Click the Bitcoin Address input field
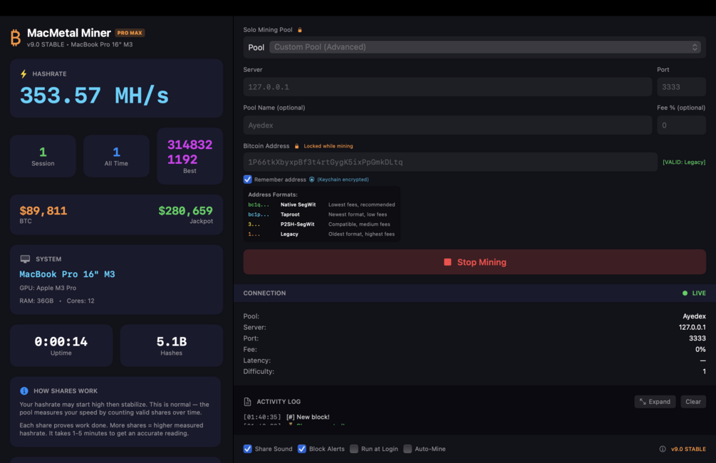 [x=450, y=162]
